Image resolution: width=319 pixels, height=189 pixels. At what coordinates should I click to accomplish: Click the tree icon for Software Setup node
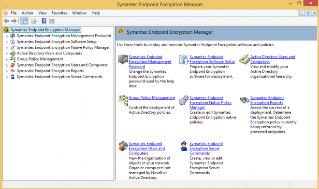tap(13, 41)
